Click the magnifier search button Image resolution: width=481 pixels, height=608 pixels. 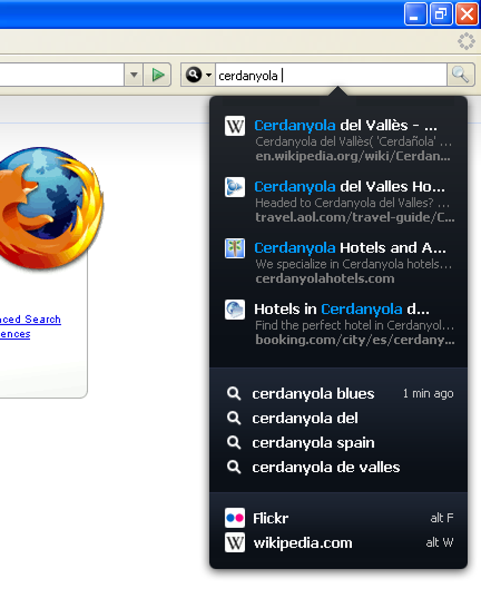coord(460,75)
